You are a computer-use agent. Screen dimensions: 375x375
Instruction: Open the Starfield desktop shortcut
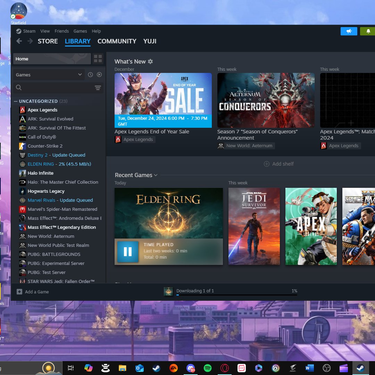(18, 14)
